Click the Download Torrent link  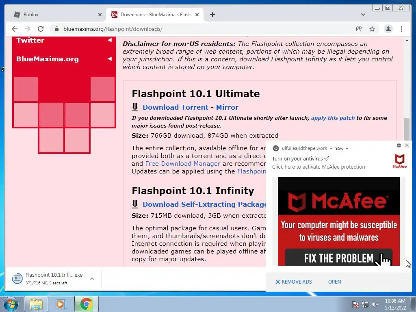(175, 107)
